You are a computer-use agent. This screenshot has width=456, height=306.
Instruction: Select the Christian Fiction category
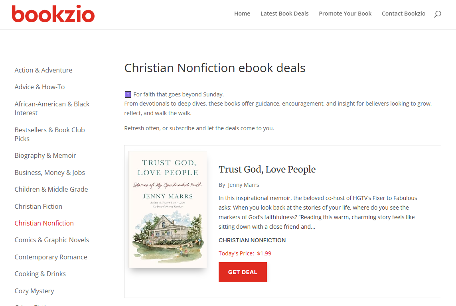tap(38, 206)
